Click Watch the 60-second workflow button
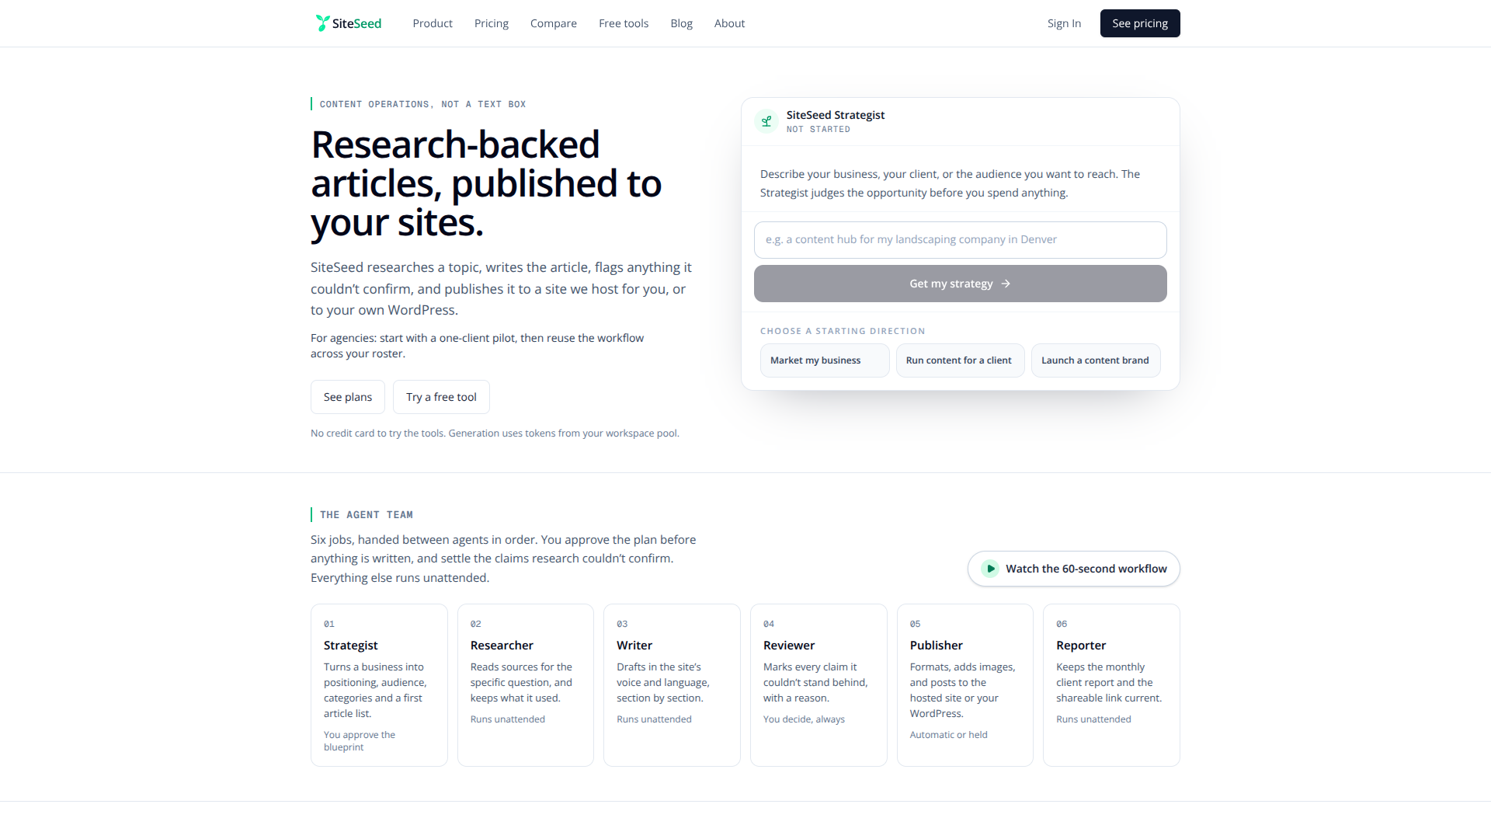This screenshot has height=839, width=1491. [1074, 569]
